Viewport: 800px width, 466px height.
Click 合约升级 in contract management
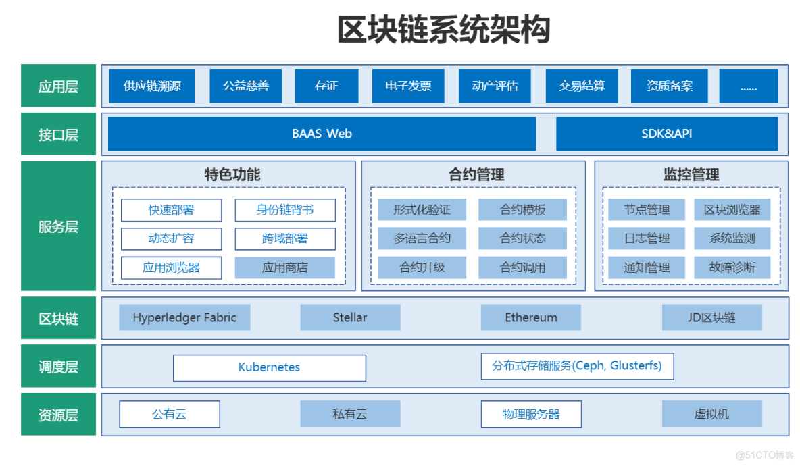[422, 267]
